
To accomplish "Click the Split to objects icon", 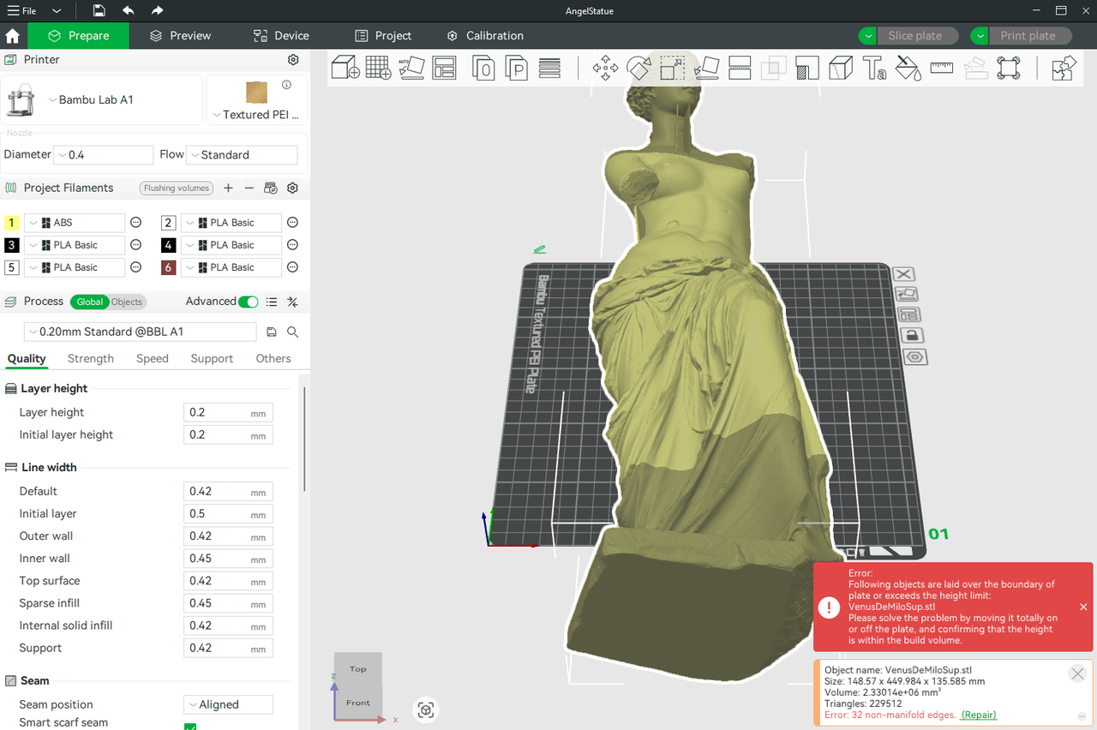I will click(x=483, y=68).
